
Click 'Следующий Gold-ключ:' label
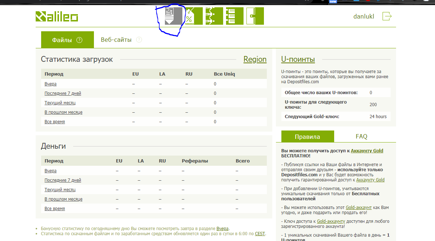312,117
